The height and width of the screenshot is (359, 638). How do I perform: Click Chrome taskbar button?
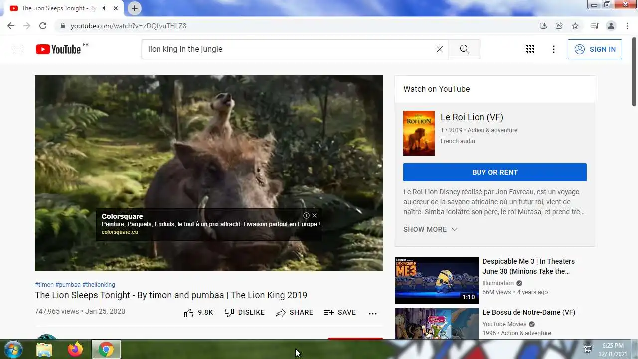pyautogui.click(x=106, y=350)
